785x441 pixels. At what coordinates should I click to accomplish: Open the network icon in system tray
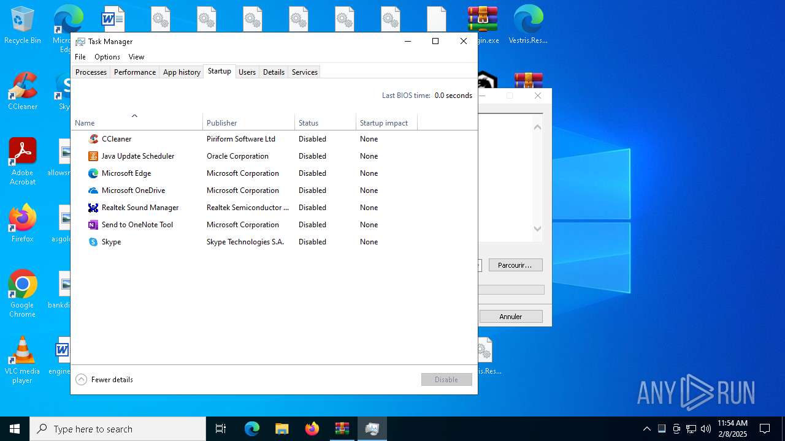(691, 429)
